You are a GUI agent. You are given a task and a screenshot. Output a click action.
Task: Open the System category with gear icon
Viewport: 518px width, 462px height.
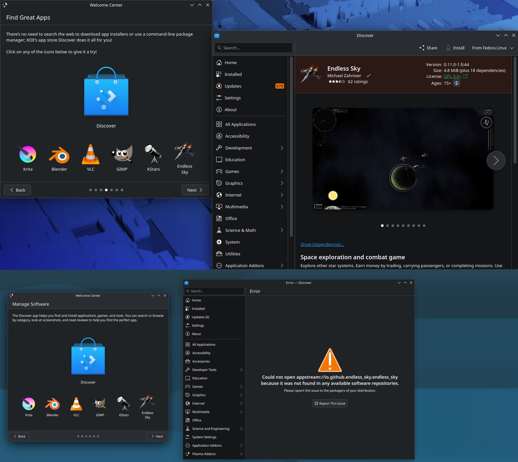pyautogui.click(x=250, y=242)
